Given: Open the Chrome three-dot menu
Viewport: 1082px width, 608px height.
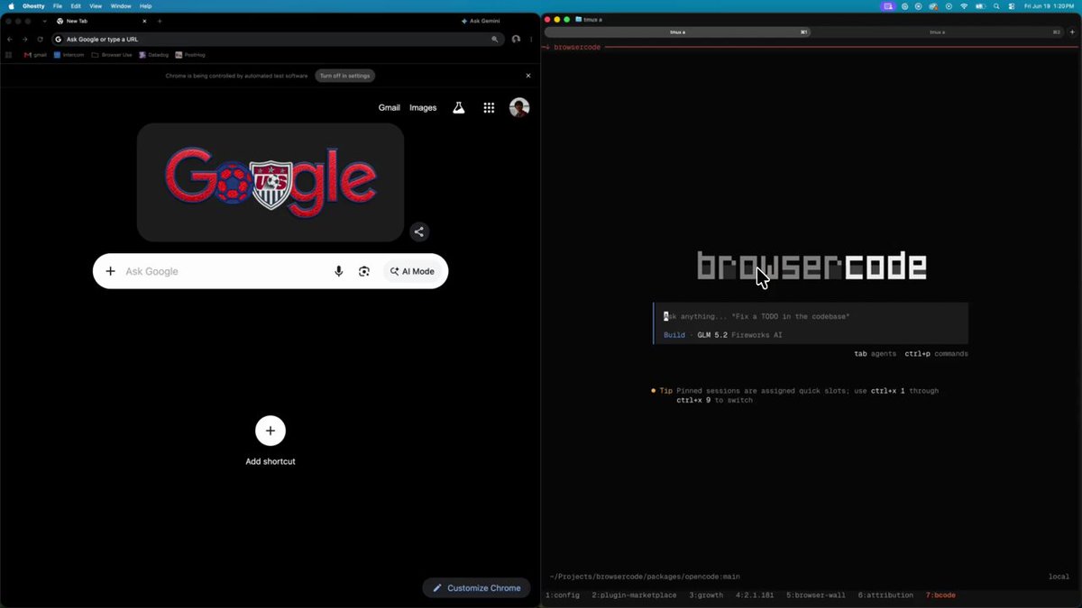Looking at the screenshot, I should [x=531, y=40].
